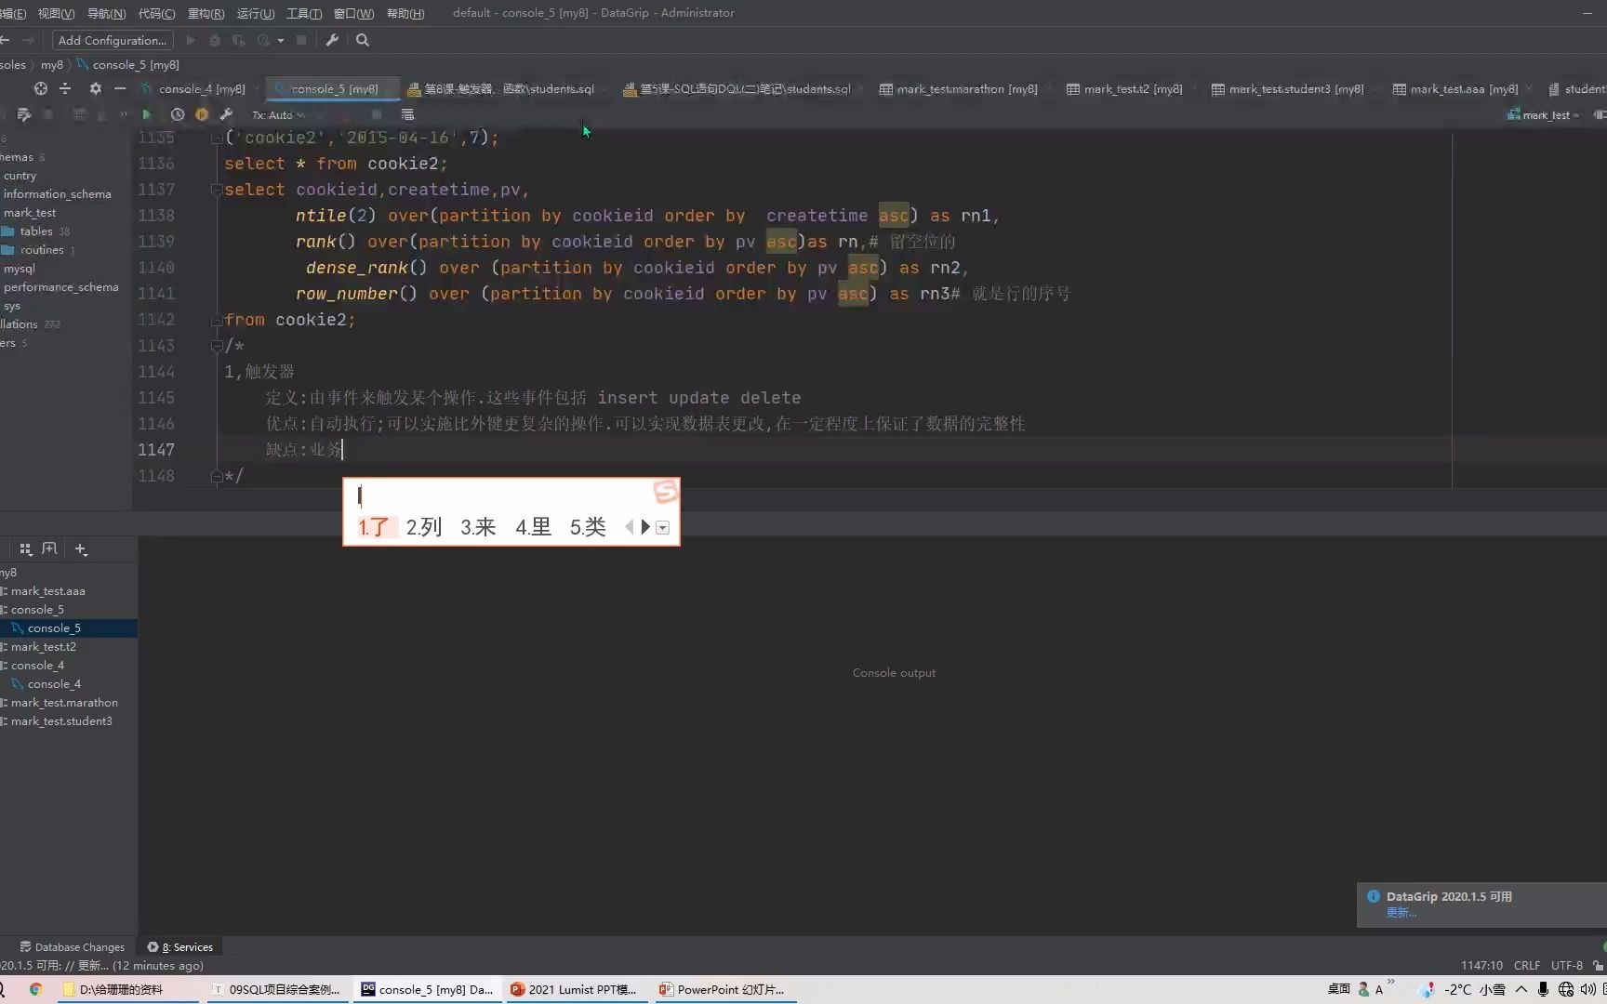Open the 运行(U) menu
1607x1004 pixels.
click(x=256, y=13)
